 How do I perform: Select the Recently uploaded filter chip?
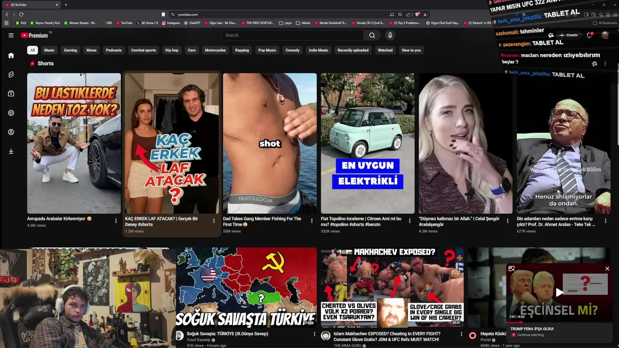click(353, 50)
